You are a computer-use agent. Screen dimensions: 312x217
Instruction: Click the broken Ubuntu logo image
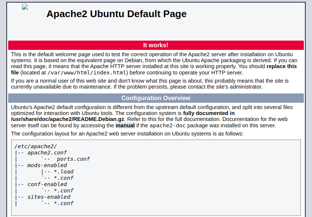[25, 7]
